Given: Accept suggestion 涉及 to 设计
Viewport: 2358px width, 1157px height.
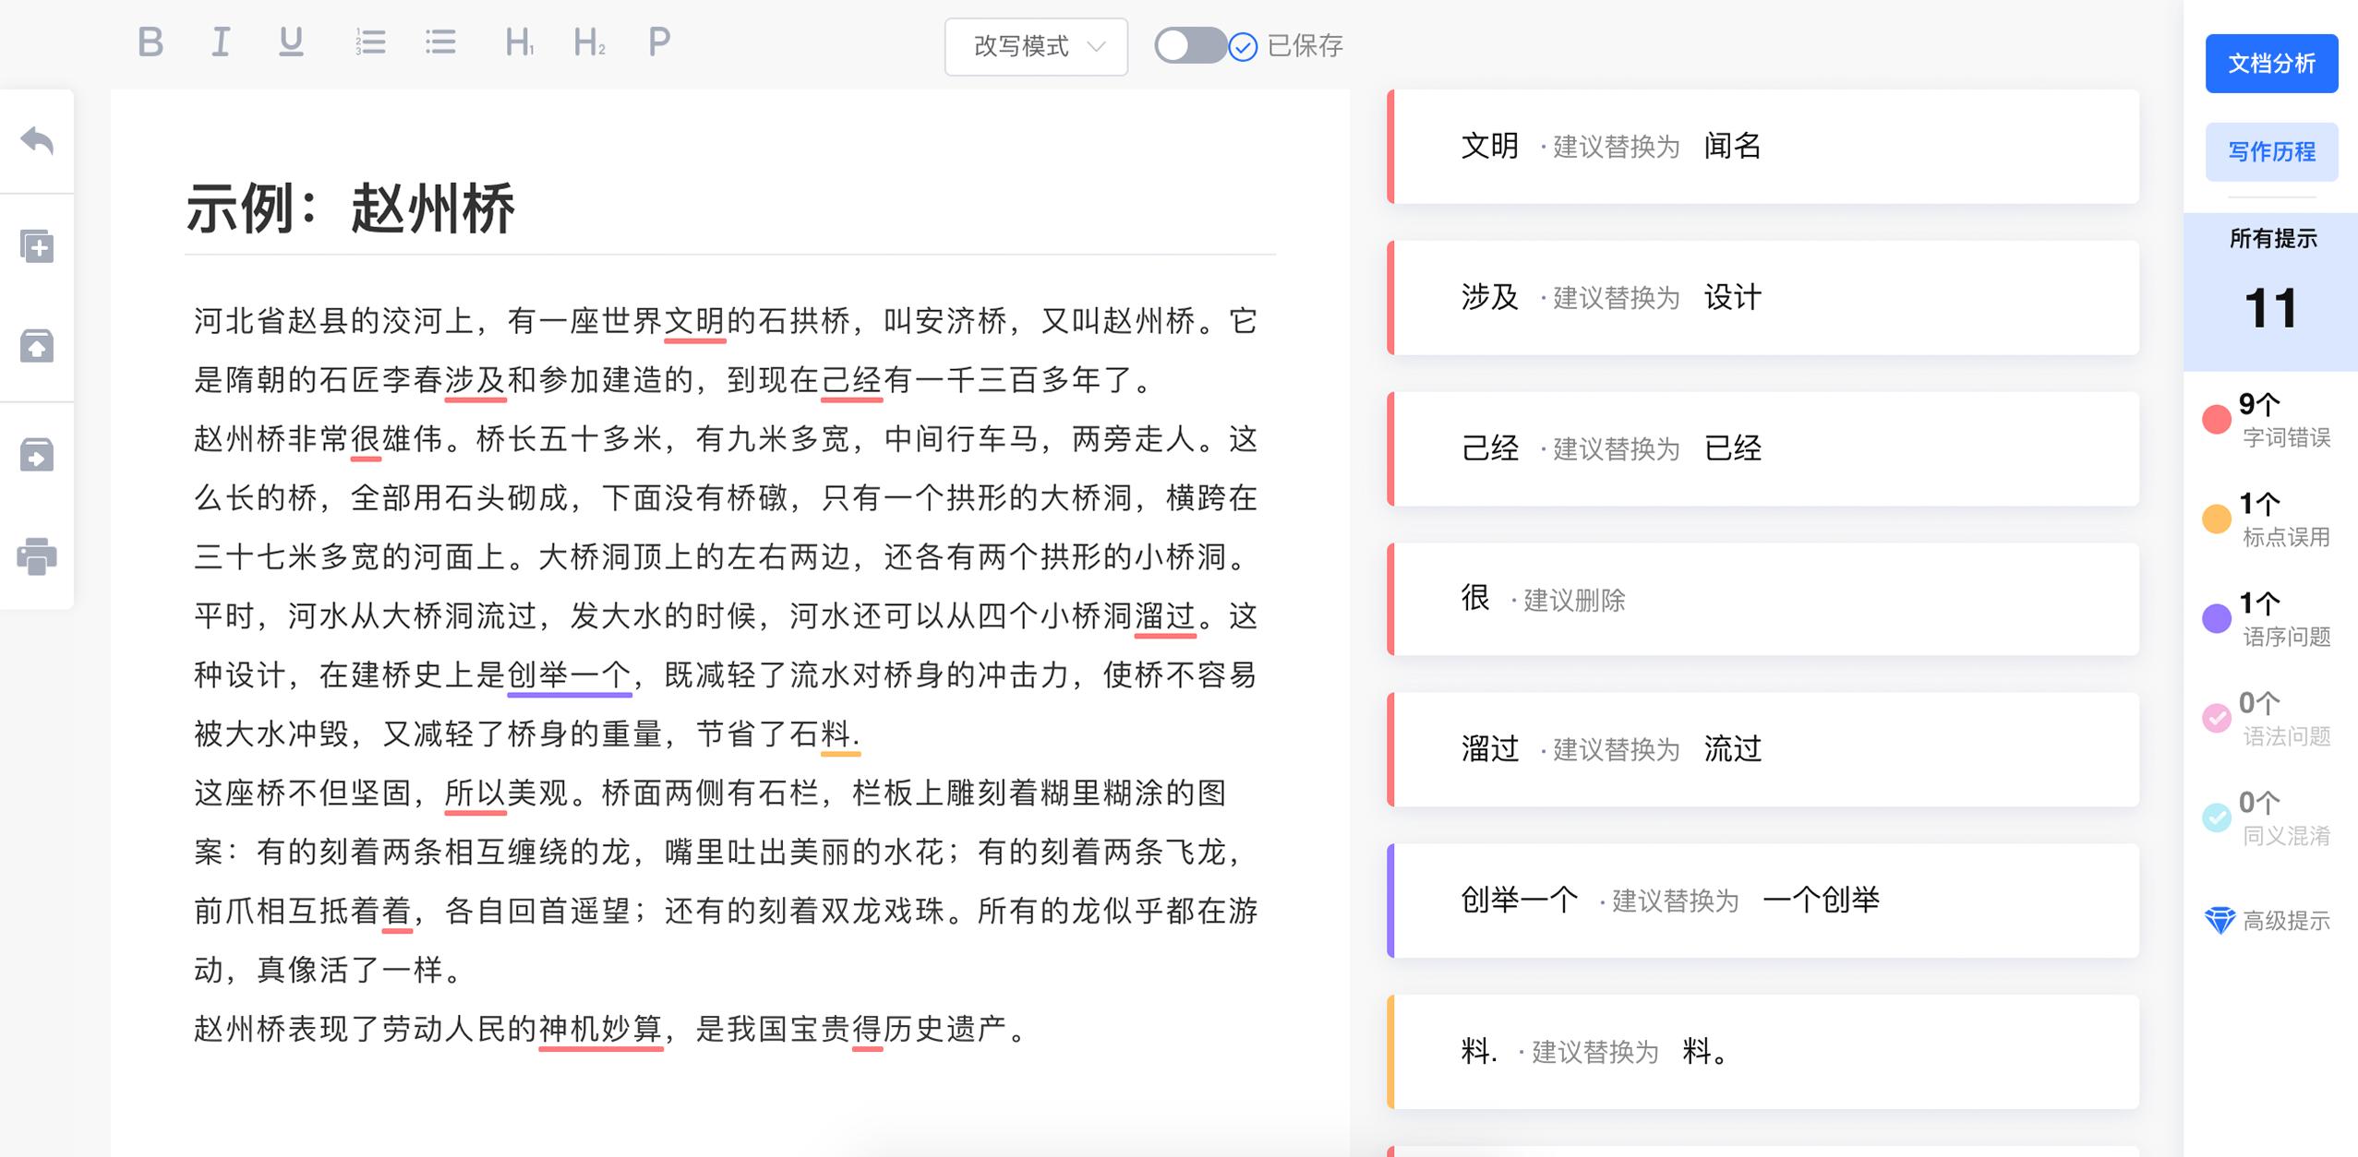Looking at the screenshot, I should (1762, 298).
